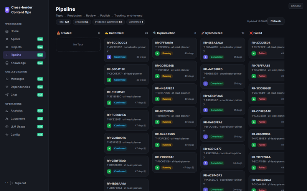This screenshot has height=191, width=307.
Task: Navigate to Analytics
Action: (24, 111)
